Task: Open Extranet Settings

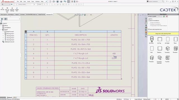Action: tap(12, 9)
